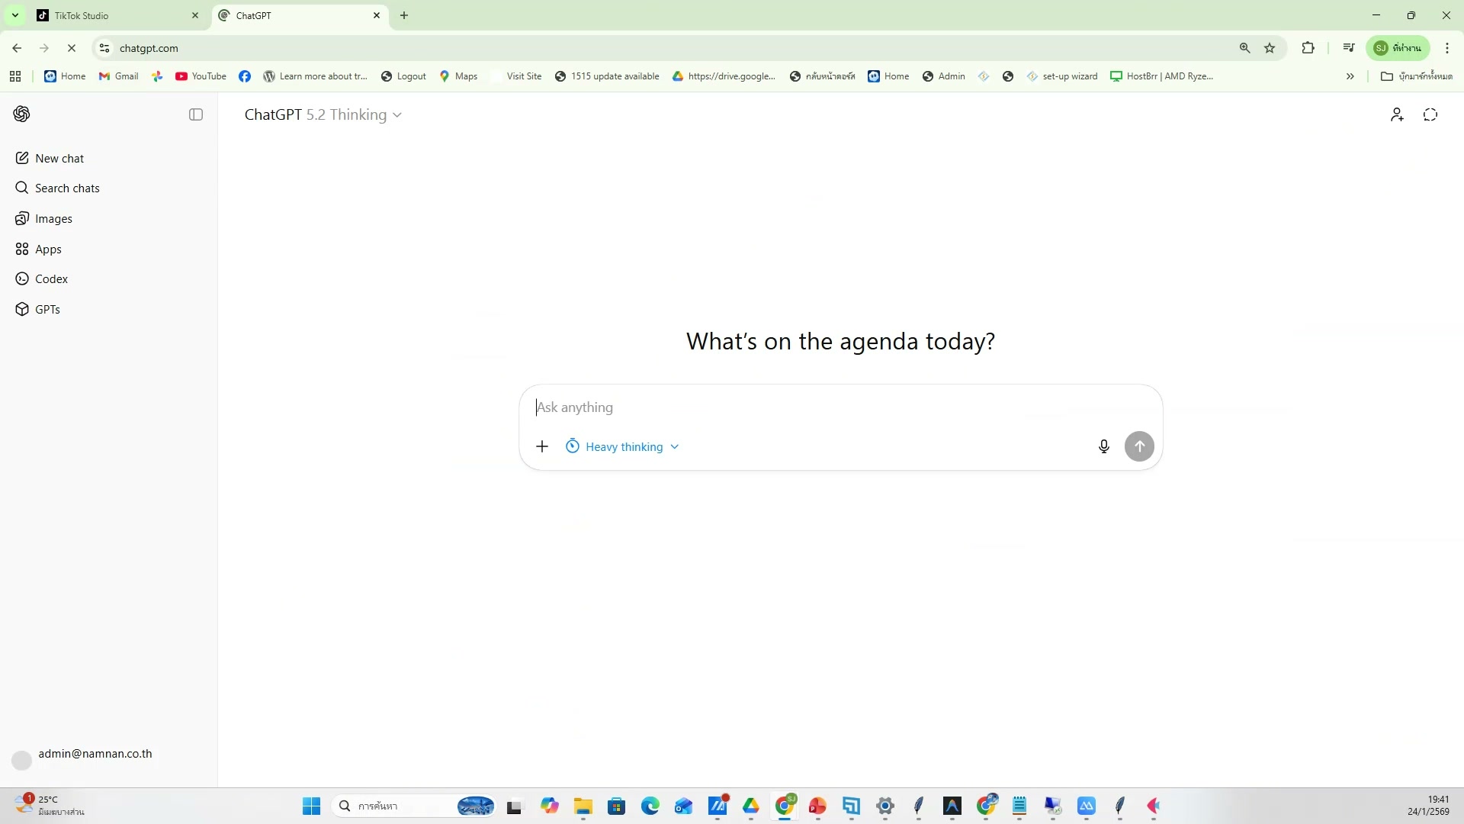Click the add people icon top right
Image resolution: width=1464 pixels, height=824 pixels.
(1397, 115)
